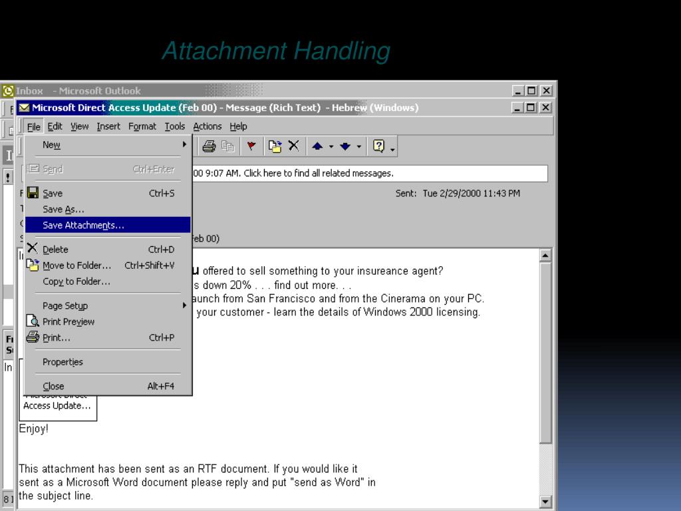Choose Delete in File menu
Screen dimensions: 681x511
(108, 250)
